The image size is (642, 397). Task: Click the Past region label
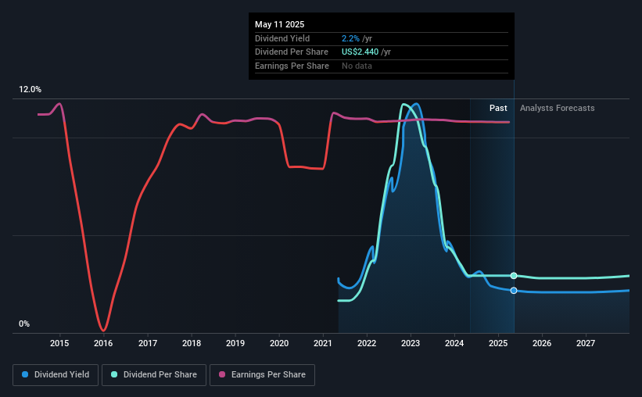pos(498,108)
